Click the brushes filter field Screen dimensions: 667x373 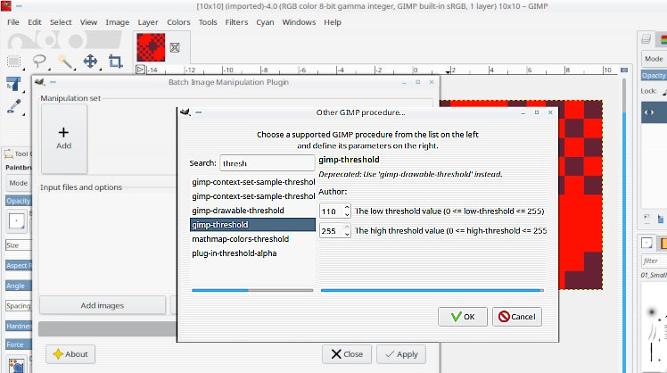point(654,261)
